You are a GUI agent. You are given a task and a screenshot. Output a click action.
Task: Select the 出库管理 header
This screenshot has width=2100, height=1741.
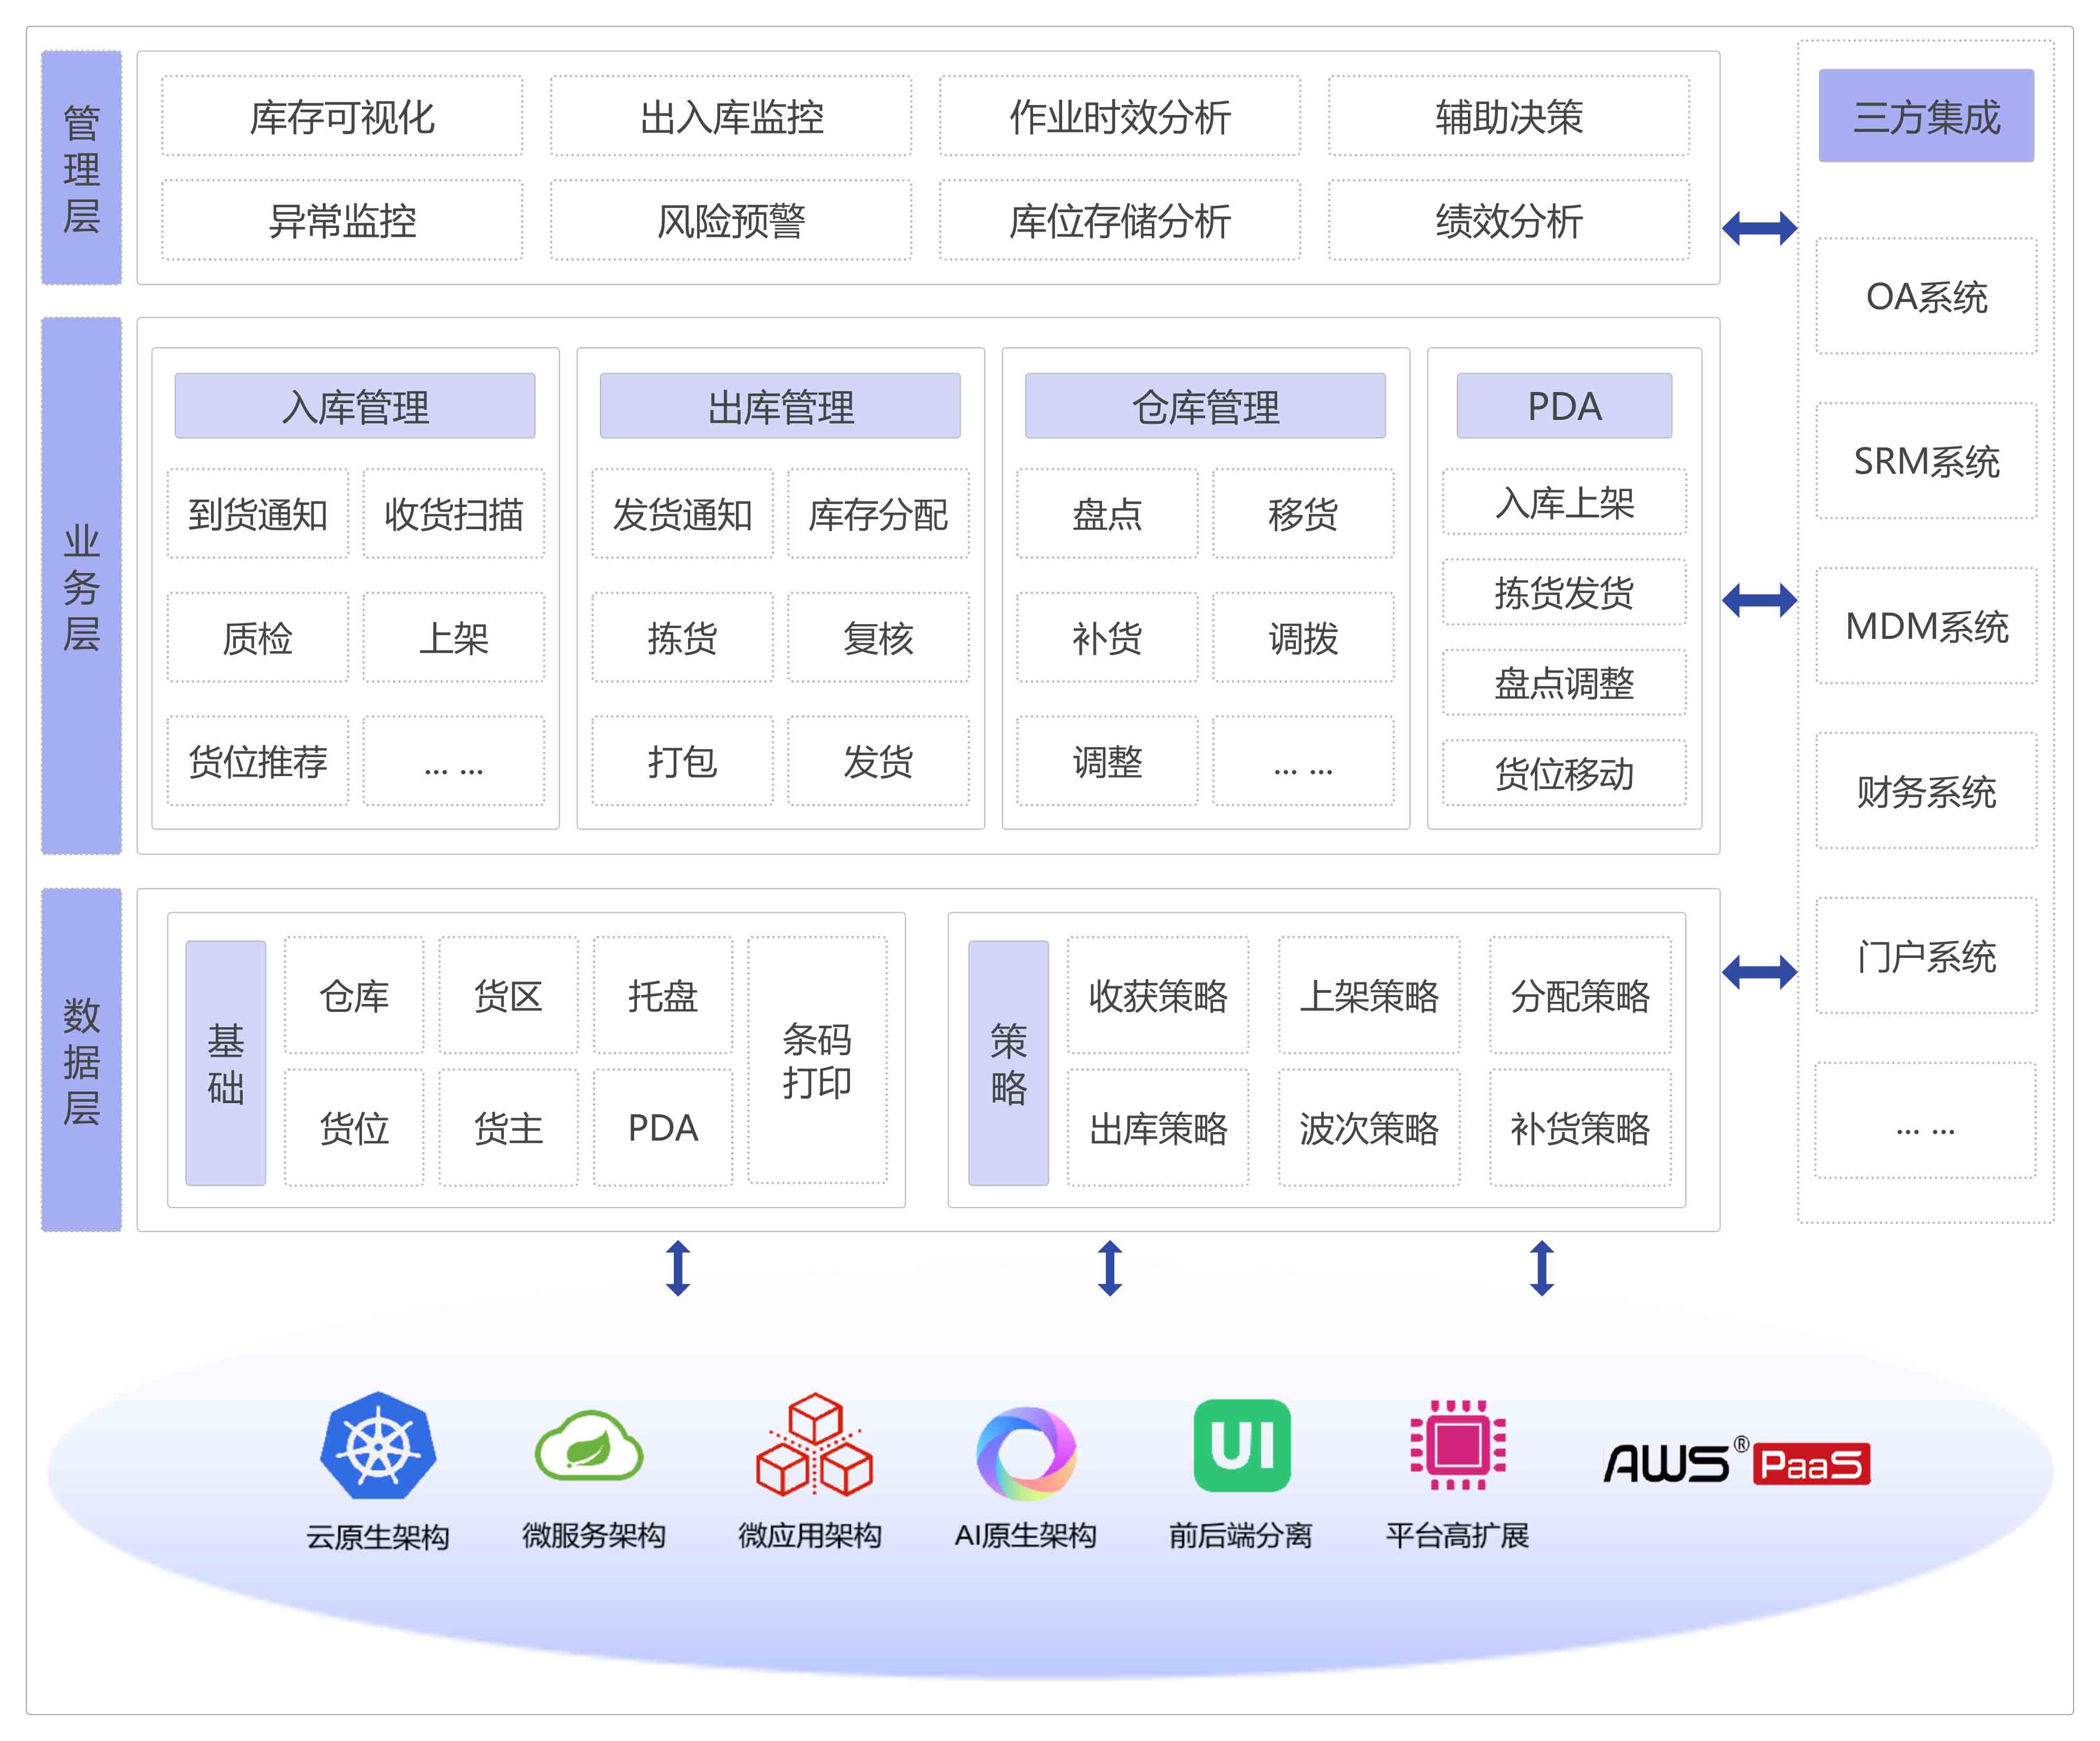point(780,406)
